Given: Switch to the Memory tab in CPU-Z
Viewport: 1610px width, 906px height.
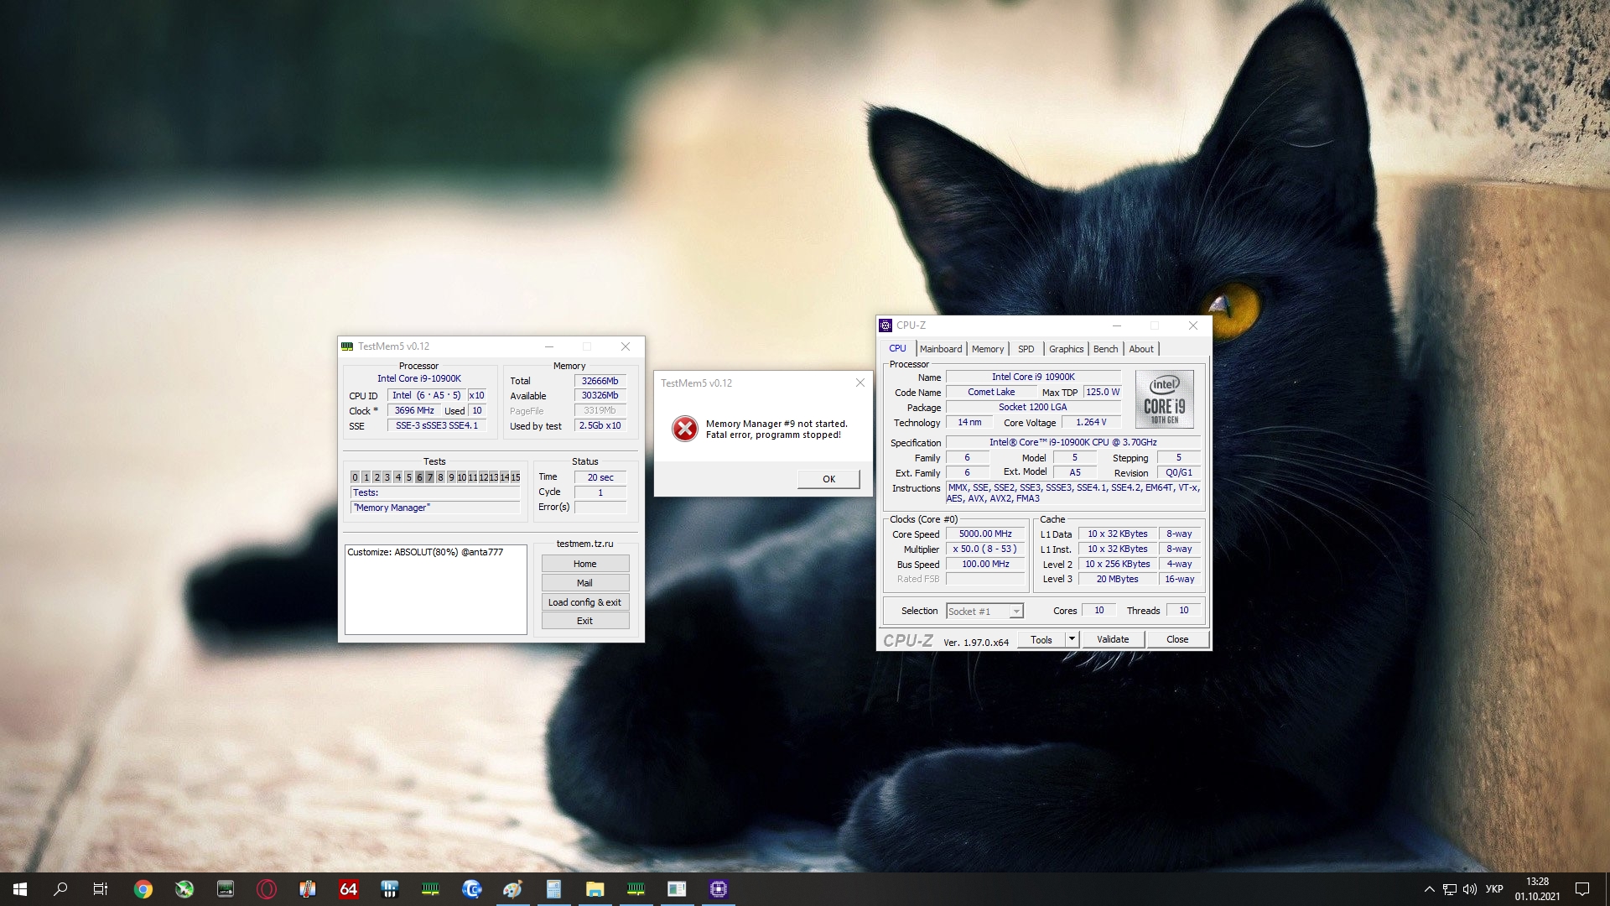Looking at the screenshot, I should tap(987, 349).
